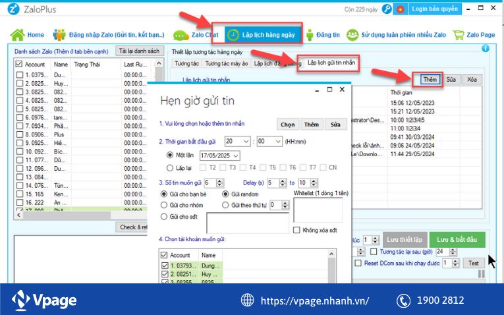Click Thêm button in Hẹn giờ gửi tin dialog
The height and width of the screenshot is (315, 504).
click(x=312, y=125)
